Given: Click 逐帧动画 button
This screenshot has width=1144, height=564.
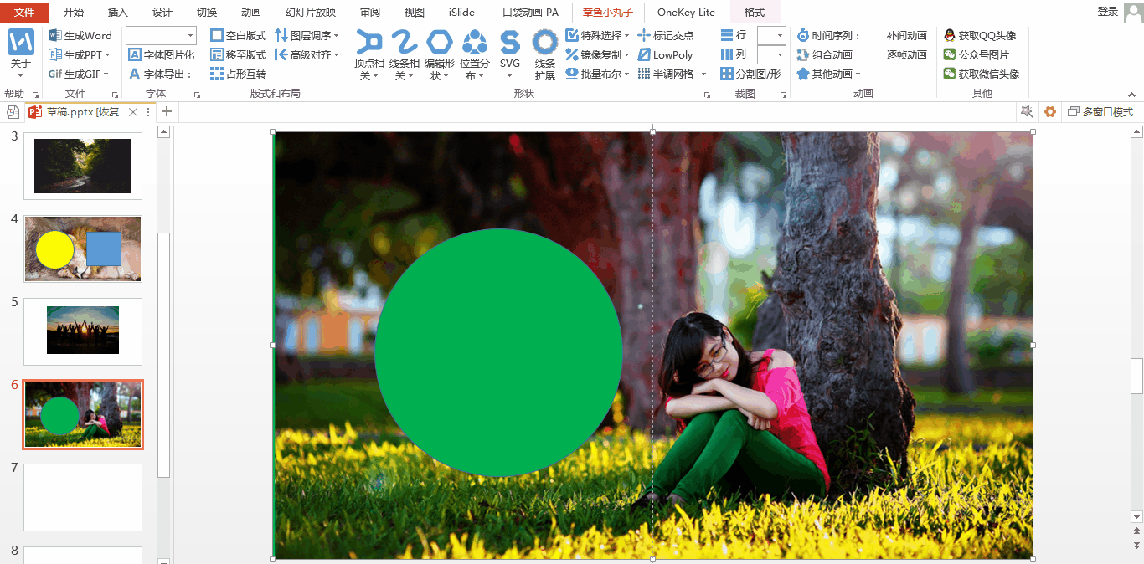Looking at the screenshot, I should pyautogui.click(x=906, y=54).
